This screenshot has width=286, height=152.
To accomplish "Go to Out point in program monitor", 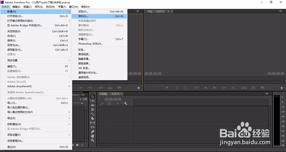I will 233,88.
